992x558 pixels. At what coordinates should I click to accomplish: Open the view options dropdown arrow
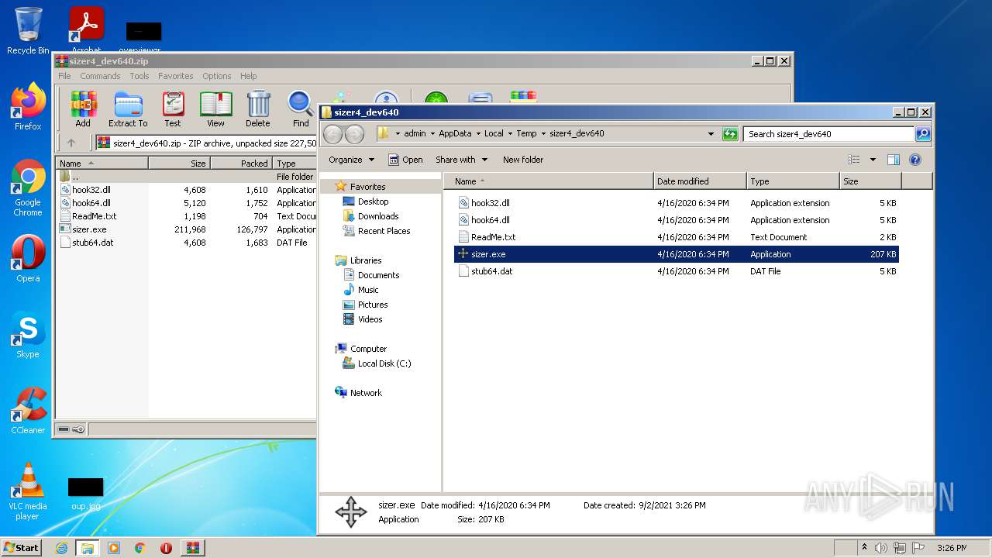[873, 160]
